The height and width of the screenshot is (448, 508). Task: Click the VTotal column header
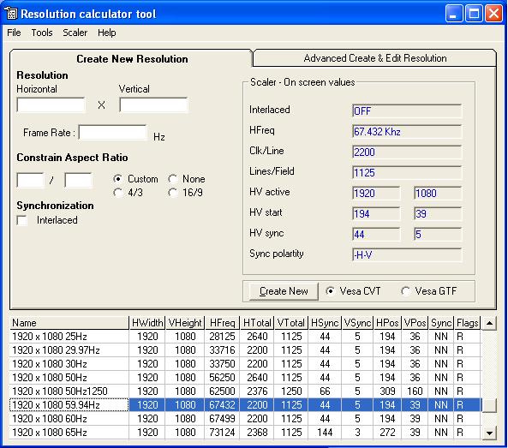291,323
